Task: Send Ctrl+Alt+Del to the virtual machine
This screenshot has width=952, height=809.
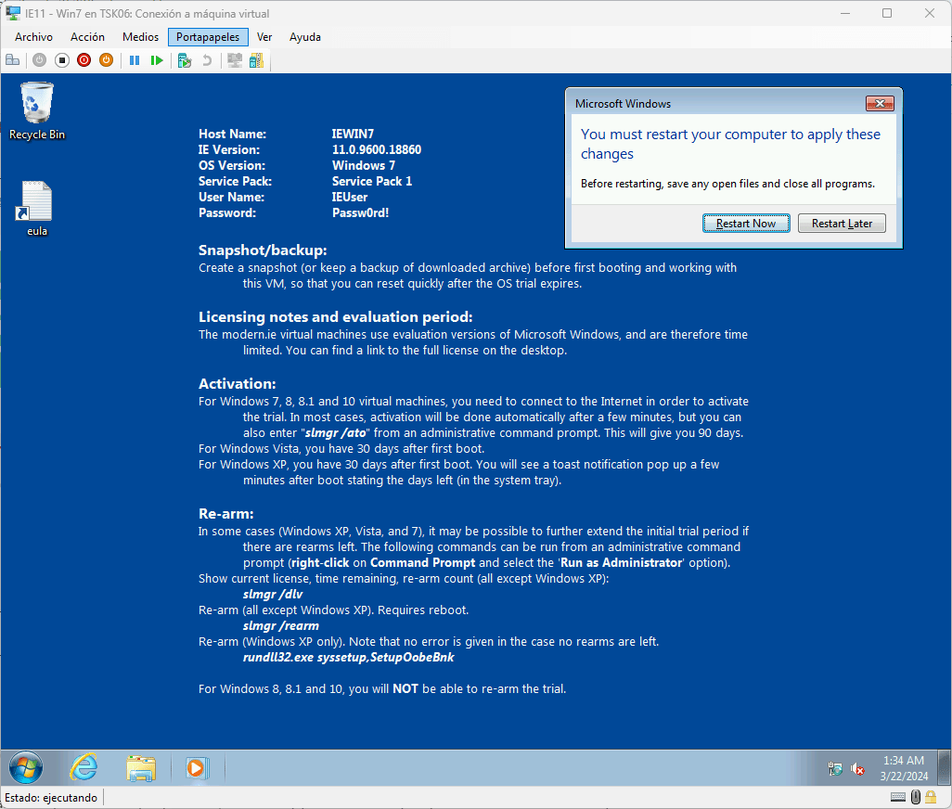Action: coord(13,59)
